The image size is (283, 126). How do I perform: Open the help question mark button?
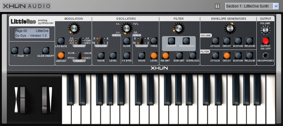[218, 6]
